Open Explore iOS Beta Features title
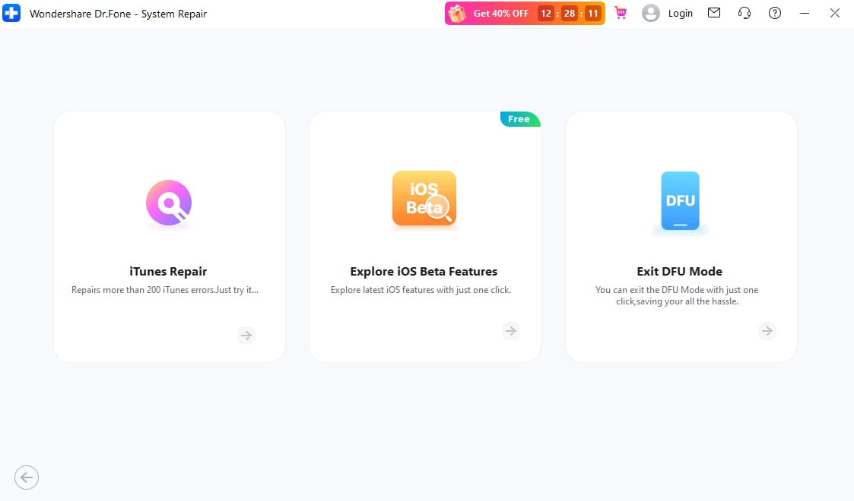854x501 pixels. click(424, 271)
